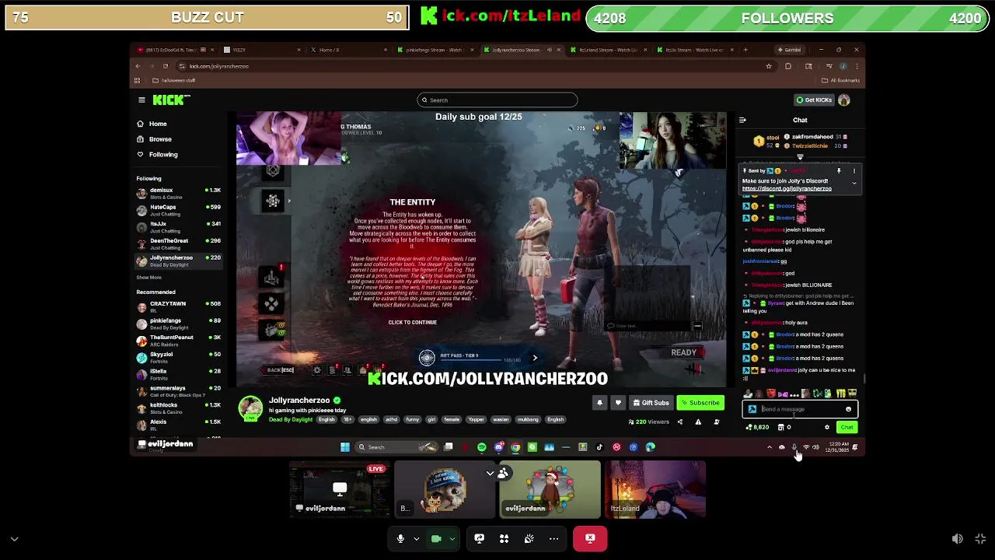Open the Kick sidebar hamburger menu

point(141,100)
